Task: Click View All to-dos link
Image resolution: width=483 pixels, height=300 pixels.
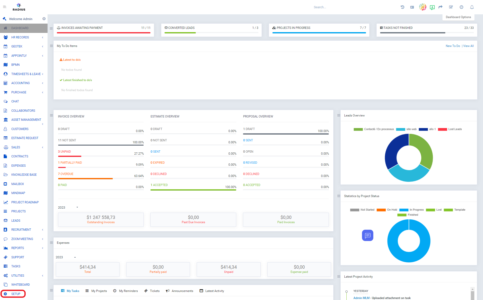Action: pos(468,46)
